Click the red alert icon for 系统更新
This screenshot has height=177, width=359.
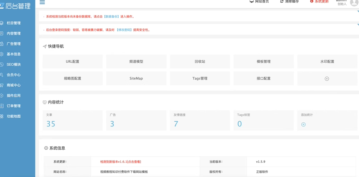point(312,1)
